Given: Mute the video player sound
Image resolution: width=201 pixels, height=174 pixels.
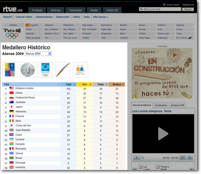Looking at the screenshot, I should [x=190, y=157].
